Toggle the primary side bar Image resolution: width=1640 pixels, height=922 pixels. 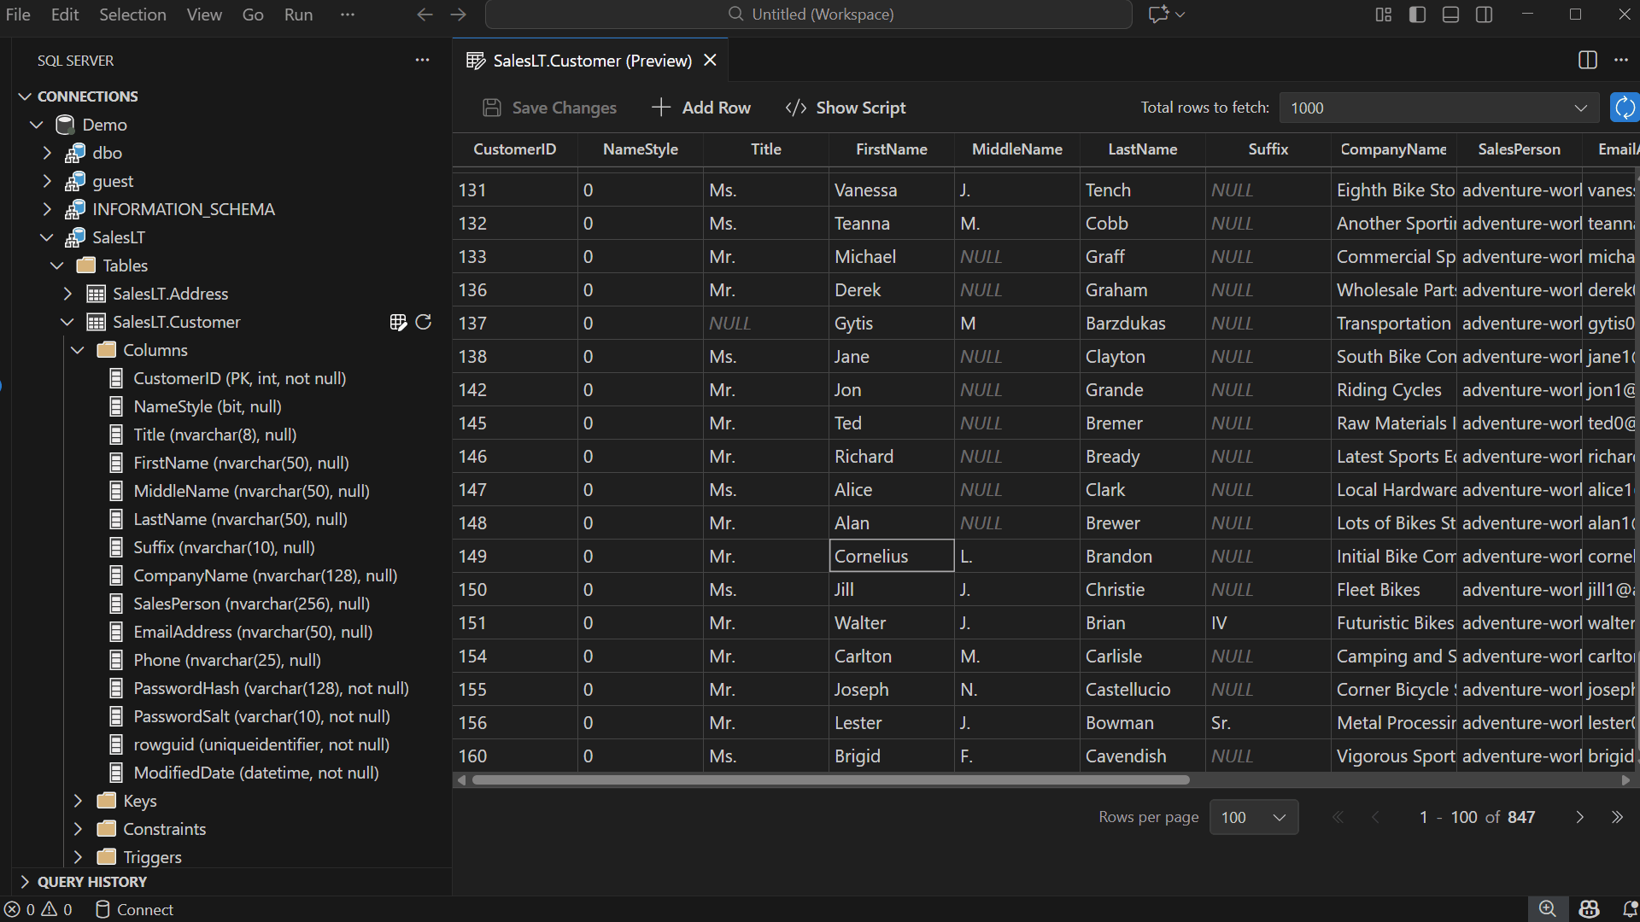pyautogui.click(x=1416, y=15)
